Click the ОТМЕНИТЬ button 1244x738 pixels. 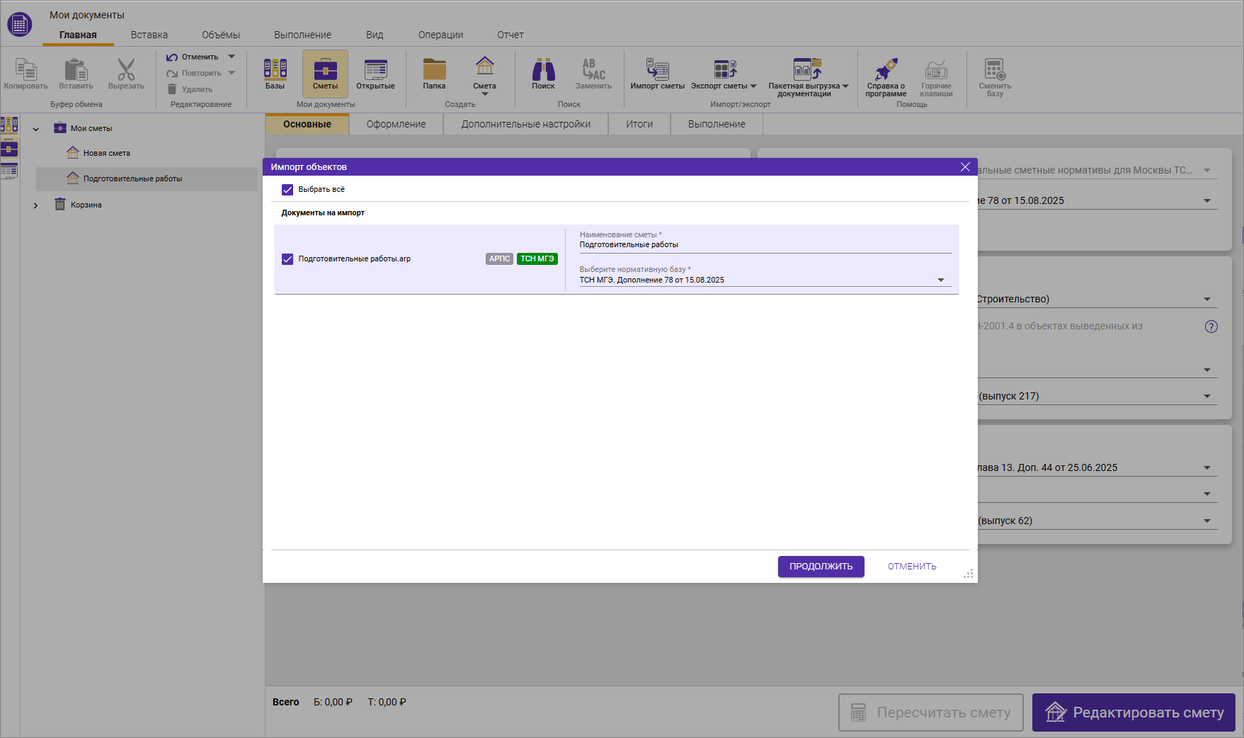click(911, 567)
